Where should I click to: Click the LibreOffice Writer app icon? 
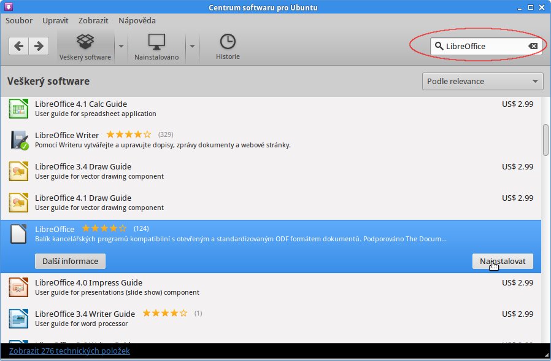coord(18,140)
